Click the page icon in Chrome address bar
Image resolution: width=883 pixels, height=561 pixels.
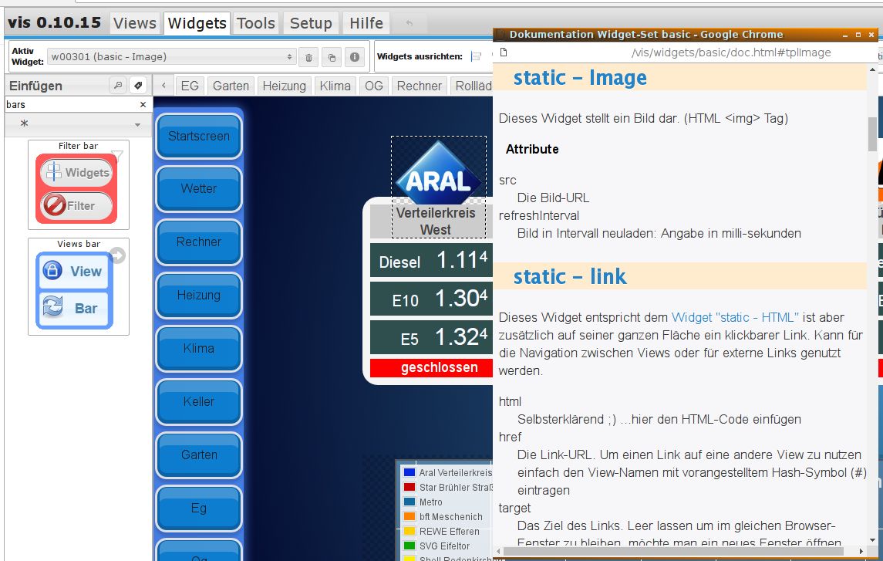click(504, 52)
